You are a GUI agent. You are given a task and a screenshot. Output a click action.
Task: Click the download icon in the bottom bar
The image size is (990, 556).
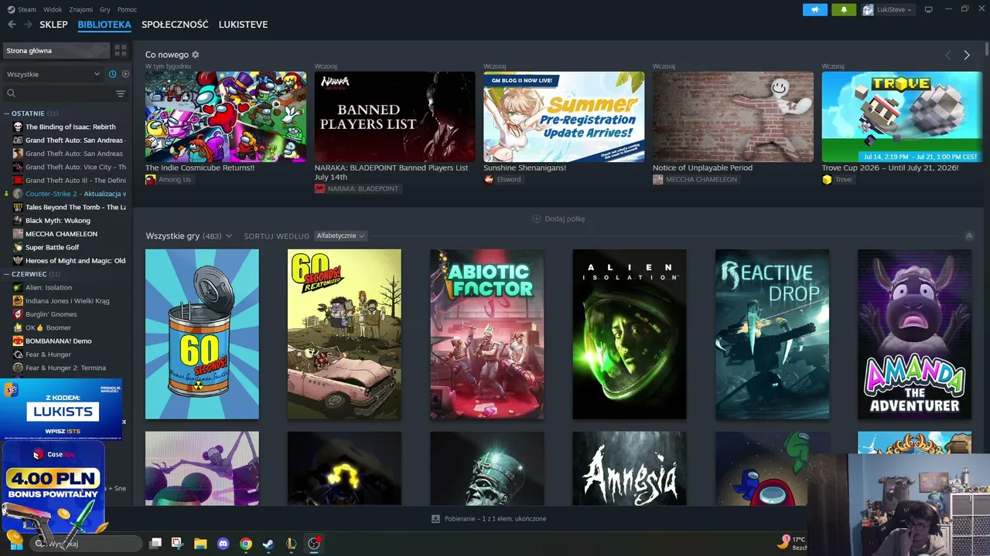(435, 519)
